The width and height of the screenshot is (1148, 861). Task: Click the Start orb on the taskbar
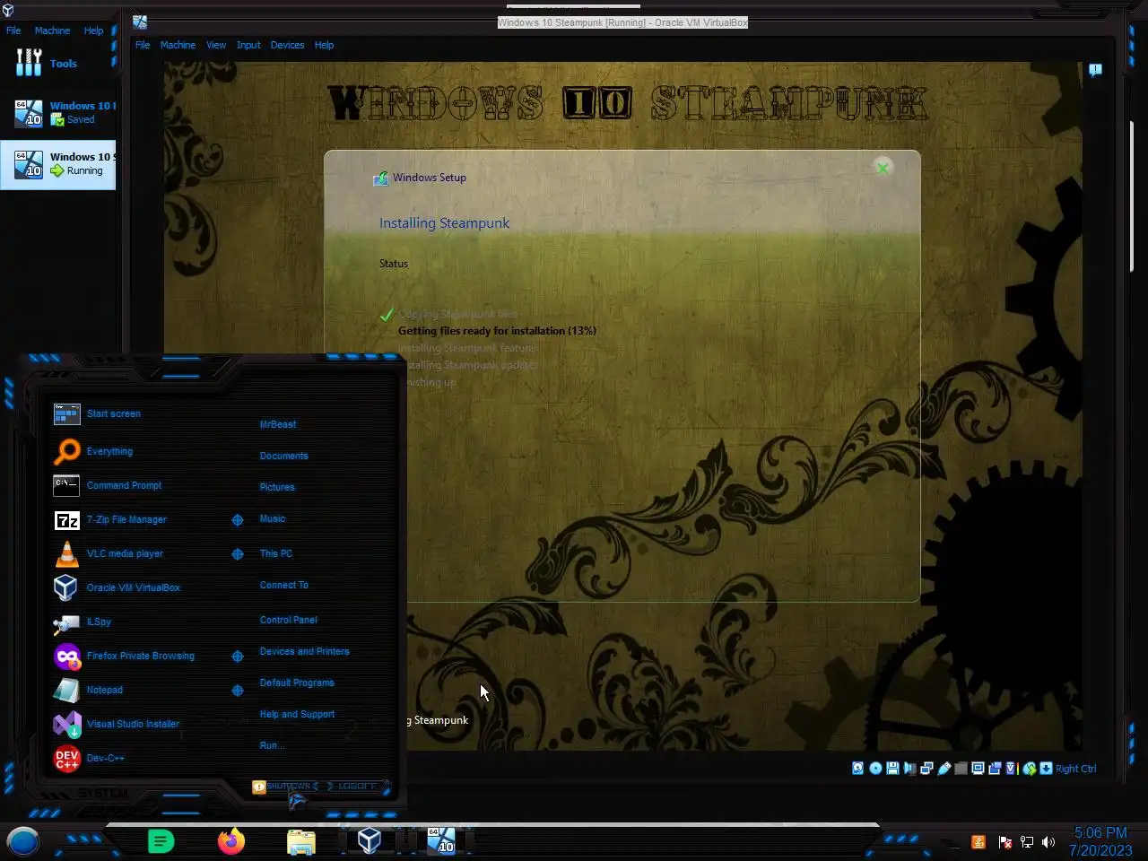[23, 841]
